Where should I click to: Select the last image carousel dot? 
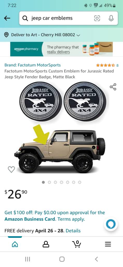80,182
